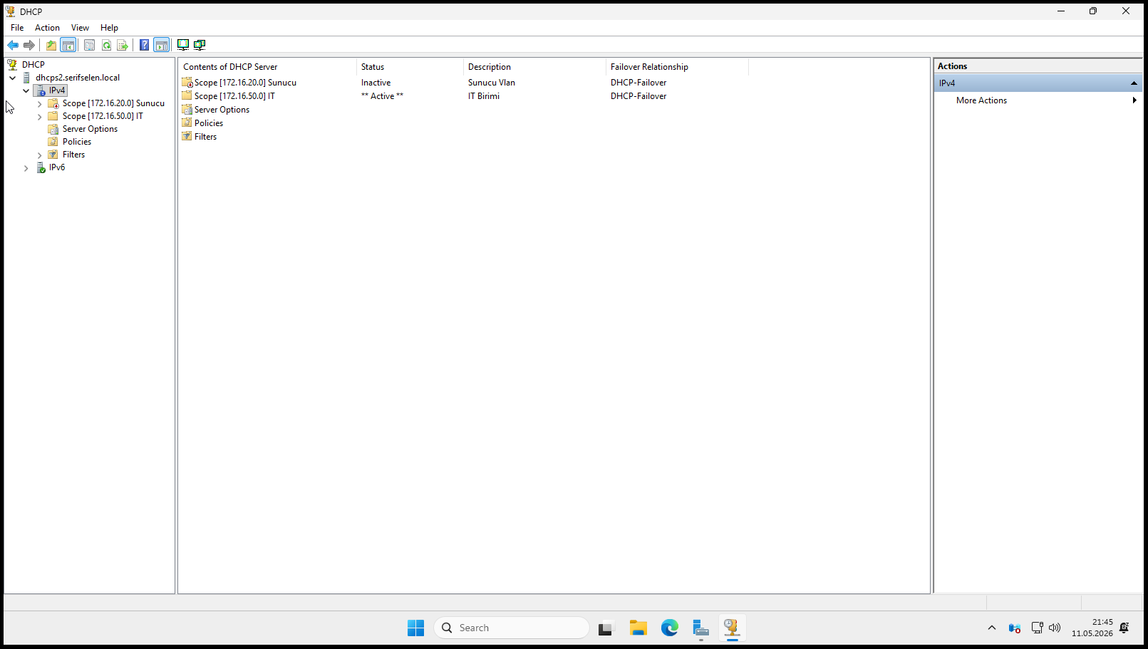
Task: Click the IPv6 server icon in tree
Action: coord(41,167)
